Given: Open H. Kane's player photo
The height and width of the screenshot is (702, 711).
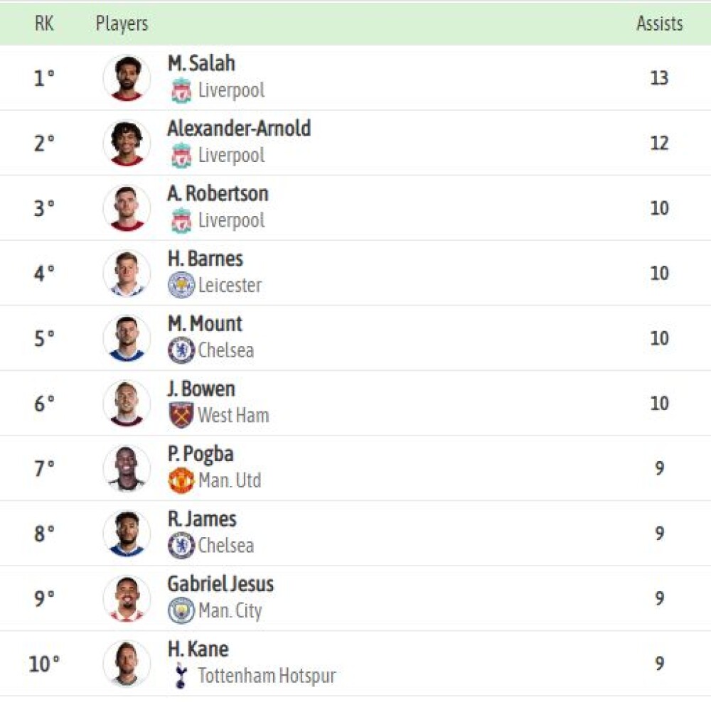Looking at the screenshot, I should pyautogui.click(x=127, y=664).
